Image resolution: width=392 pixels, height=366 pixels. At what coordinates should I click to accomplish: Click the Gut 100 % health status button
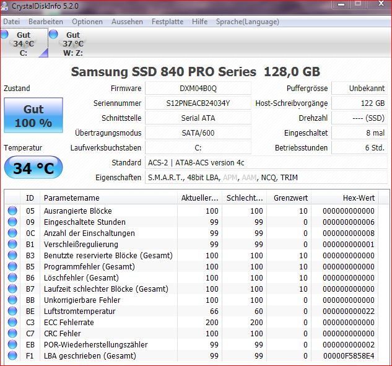click(33, 115)
